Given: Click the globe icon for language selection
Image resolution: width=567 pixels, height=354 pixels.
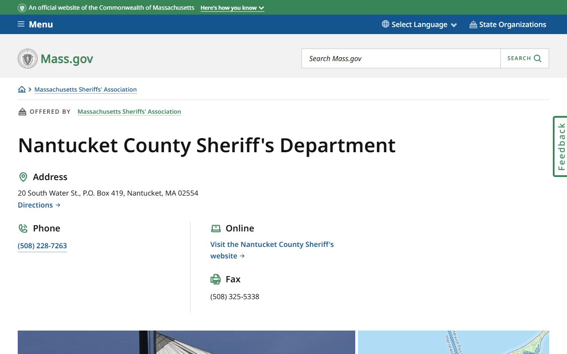Looking at the screenshot, I should (x=385, y=24).
